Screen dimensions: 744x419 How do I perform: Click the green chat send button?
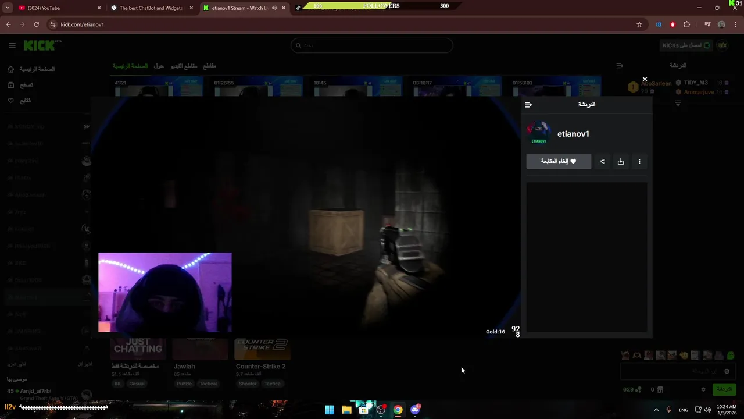(x=724, y=389)
